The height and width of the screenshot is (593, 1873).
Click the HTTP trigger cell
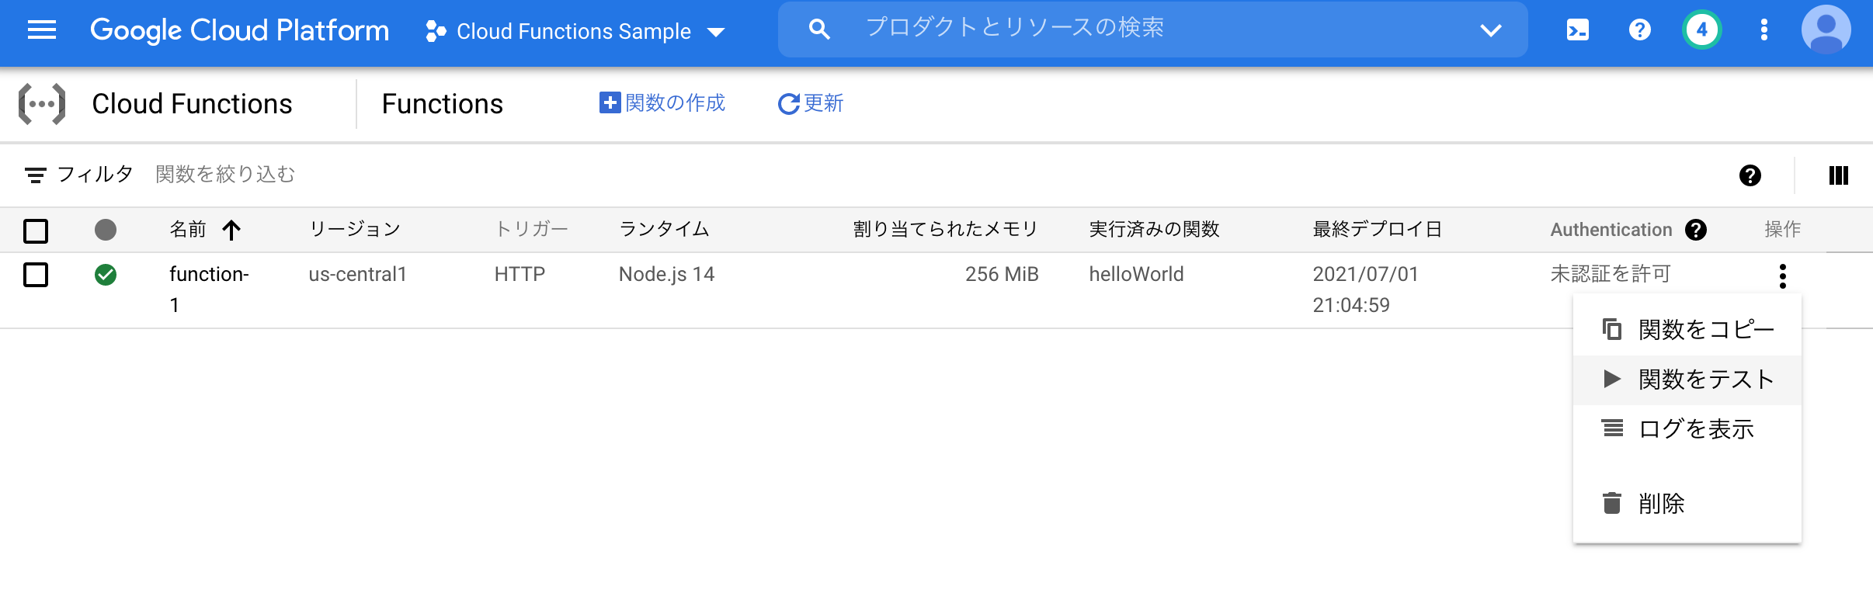(x=520, y=275)
